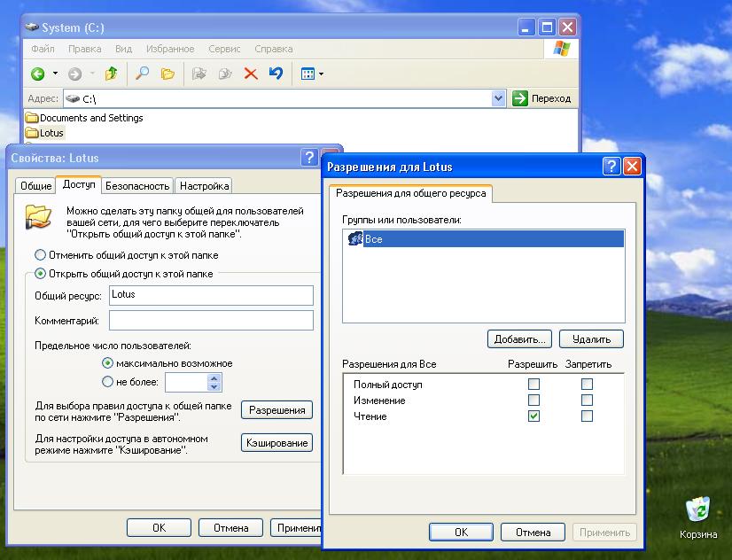
Task: Switch to the Общие tab
Action: (35, 186)
